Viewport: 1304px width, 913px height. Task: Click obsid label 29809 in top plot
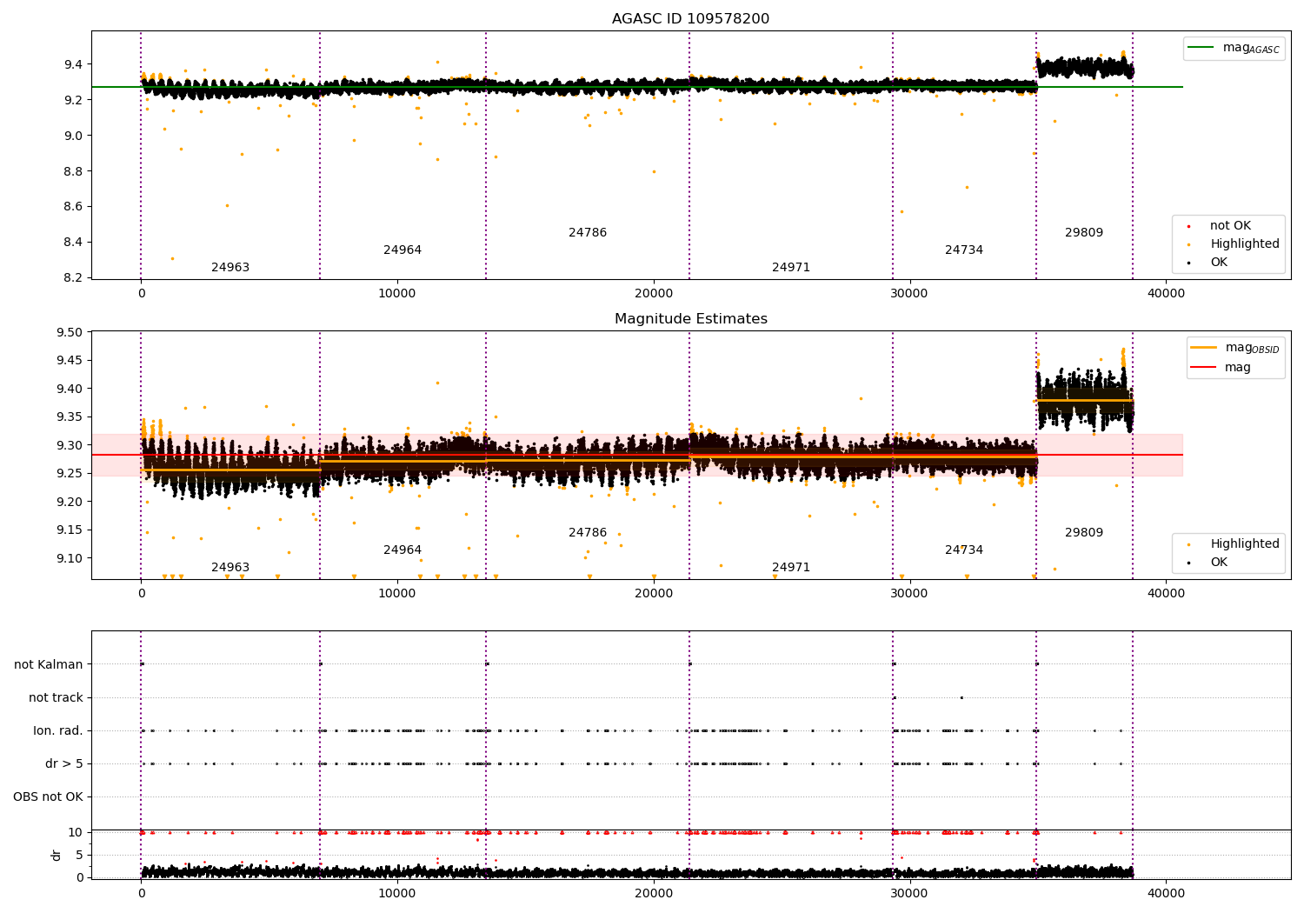pos(1084,233)
